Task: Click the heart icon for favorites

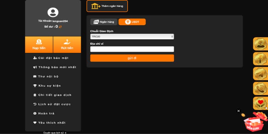Action: [35, 123]
